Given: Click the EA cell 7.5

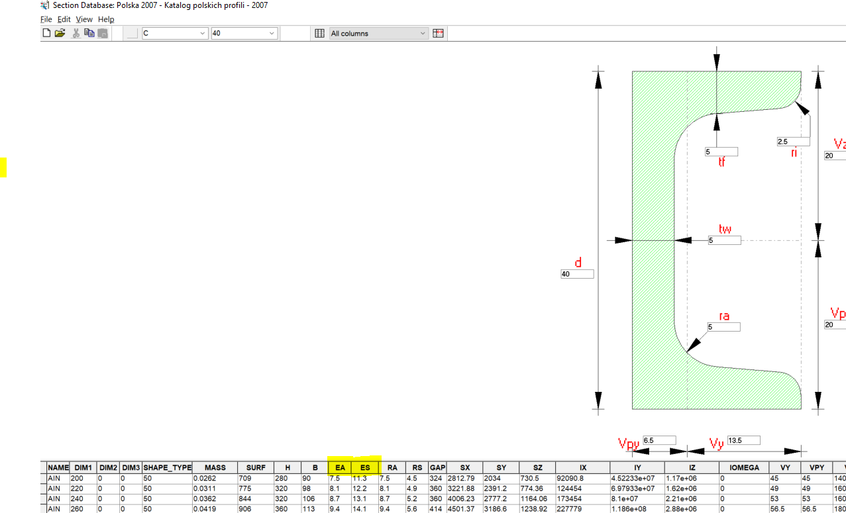Looking at the screenshot, I should 340,478.
